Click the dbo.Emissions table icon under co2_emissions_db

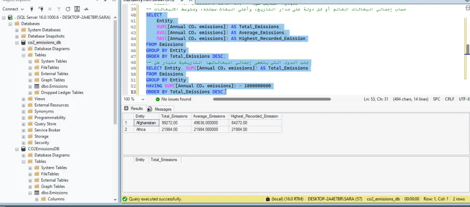(37, 86)
